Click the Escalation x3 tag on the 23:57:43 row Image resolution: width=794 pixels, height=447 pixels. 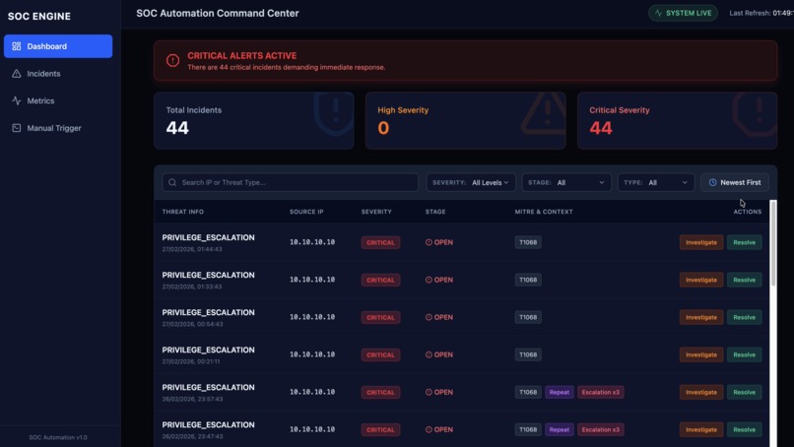click(x=601, y=392)
